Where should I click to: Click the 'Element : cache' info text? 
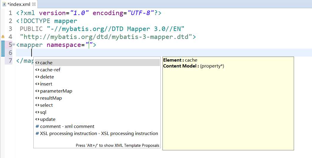tap(180, 60)
